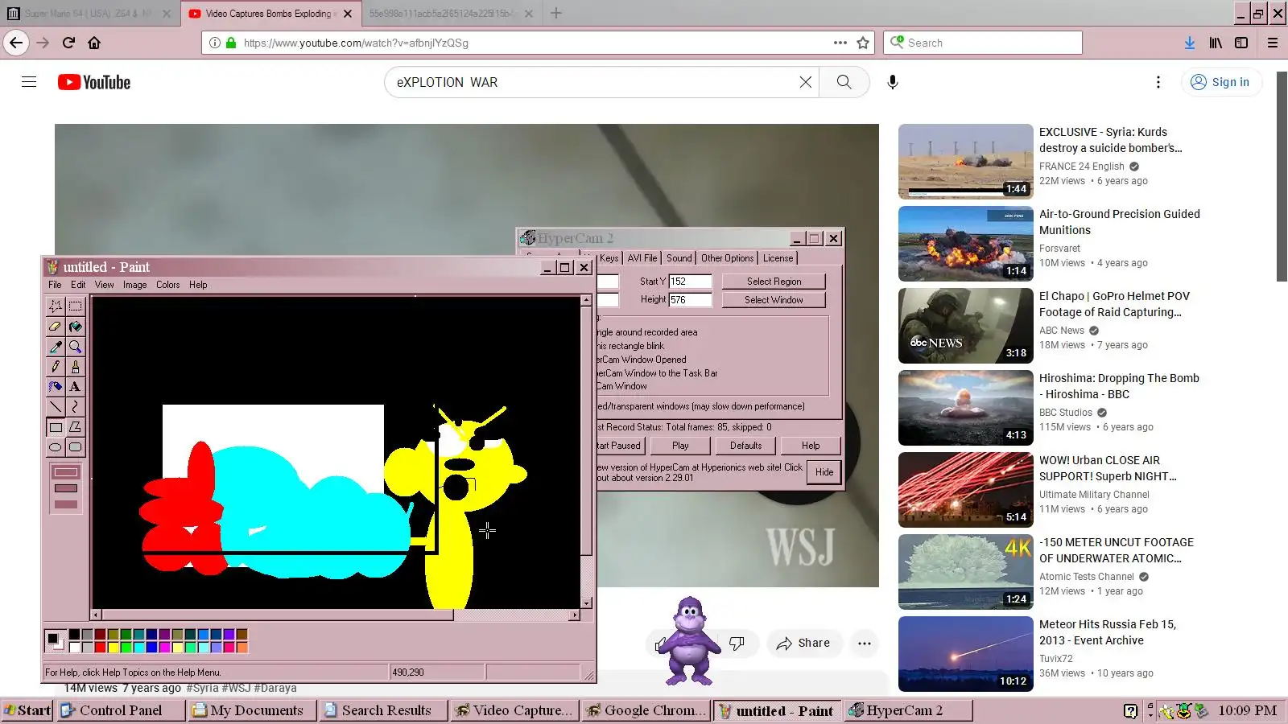The height and width of the screenshot is (724, 1288).
Task: Select the straight Line tool in Paint
Action: [56, 406]
